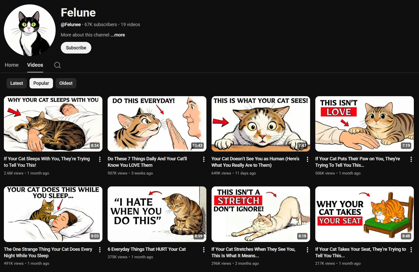
Task: Open options for '6 Everyday Things That HURT Your Cat'
Action: [x=204, y=250]
